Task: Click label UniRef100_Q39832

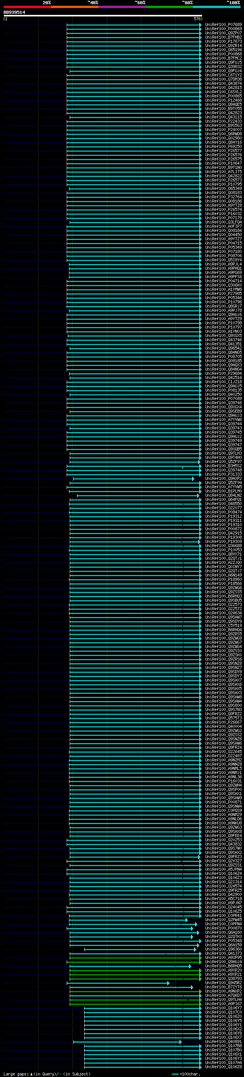Action: tap(223, 66)
